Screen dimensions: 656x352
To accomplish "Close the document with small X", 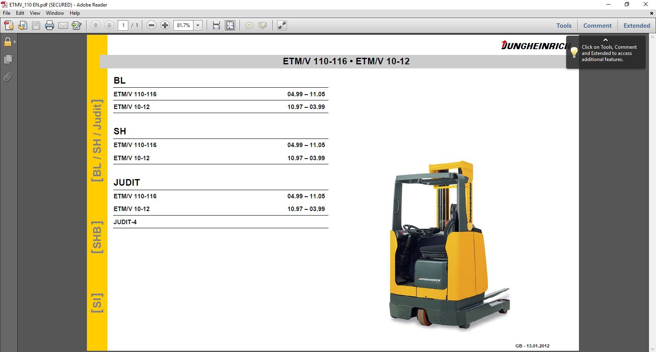I will [x=651, y=13].
